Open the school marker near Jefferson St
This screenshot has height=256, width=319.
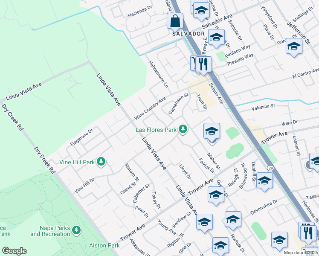click(294, 47)
